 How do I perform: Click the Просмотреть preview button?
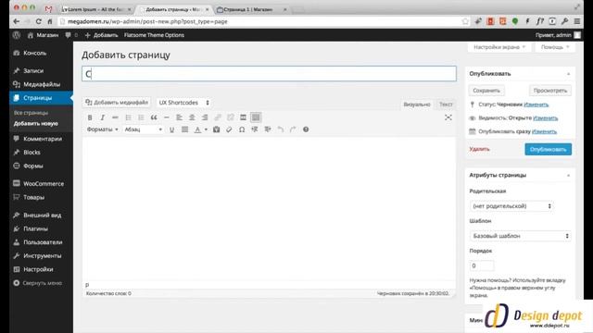point(549,91)
